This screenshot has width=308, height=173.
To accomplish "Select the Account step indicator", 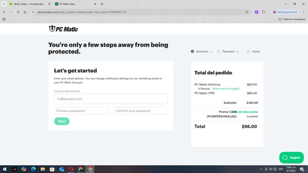I will click(202, 51).
